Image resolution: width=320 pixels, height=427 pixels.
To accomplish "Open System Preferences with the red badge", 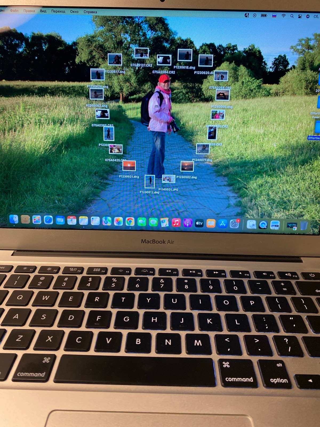I will [234, 224].
